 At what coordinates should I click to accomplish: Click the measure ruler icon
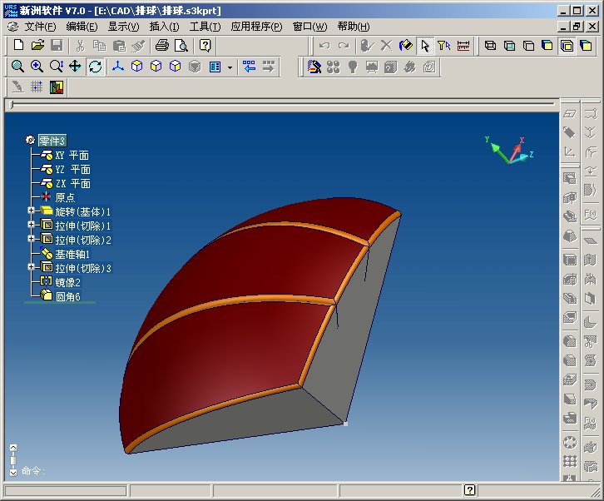tap(463, 46)
